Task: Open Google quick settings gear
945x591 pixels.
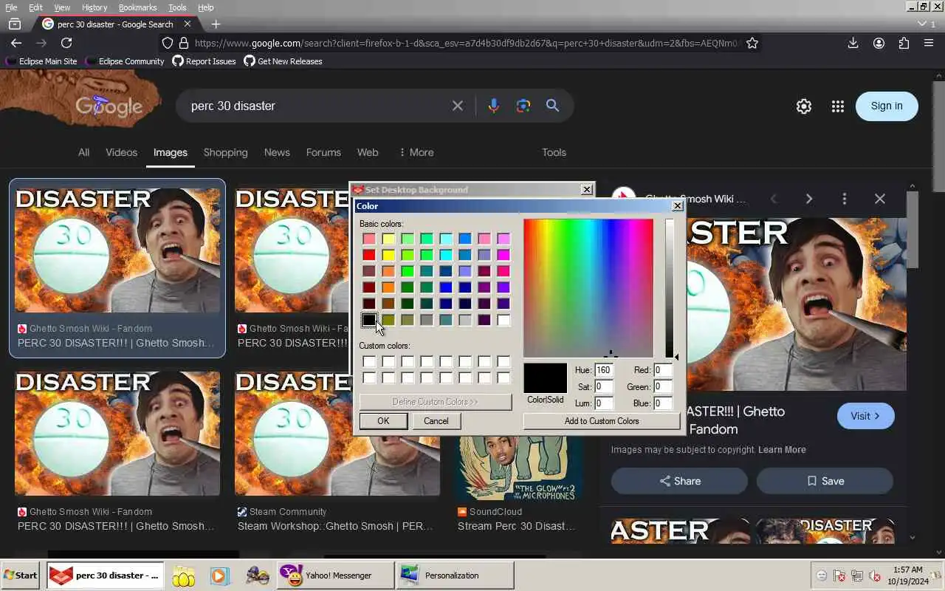Action: (804, 106)
